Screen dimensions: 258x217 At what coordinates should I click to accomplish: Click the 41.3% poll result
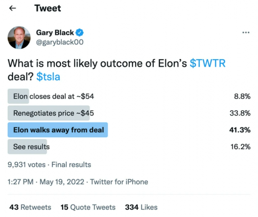point(240,130)
